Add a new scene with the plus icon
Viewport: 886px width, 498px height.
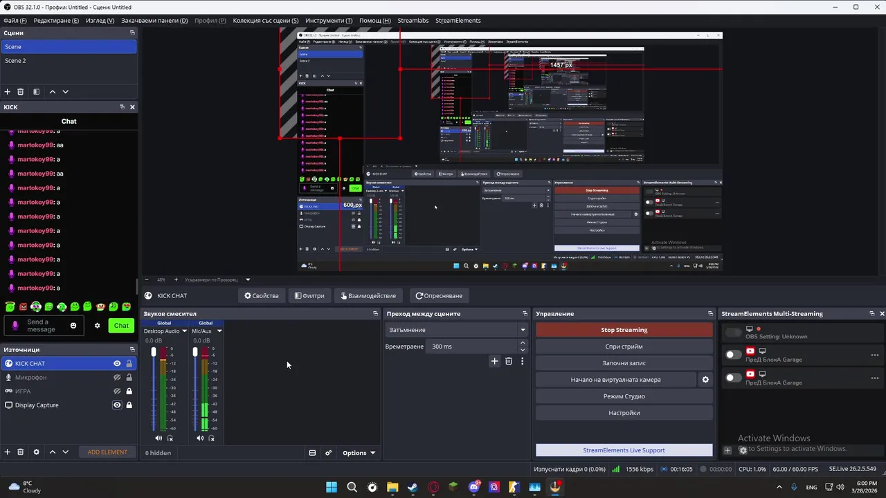[8, 92]
